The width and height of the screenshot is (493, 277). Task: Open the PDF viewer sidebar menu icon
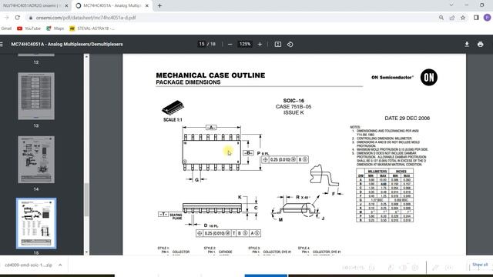pyautogui.click(x=2, y=45)
